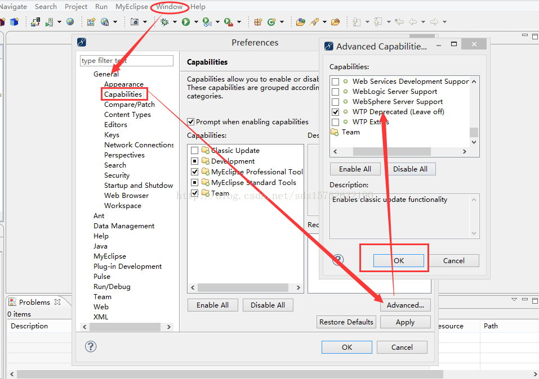Click the Apply button
This screenshot has height=379, width=539.
coord(406,322)
